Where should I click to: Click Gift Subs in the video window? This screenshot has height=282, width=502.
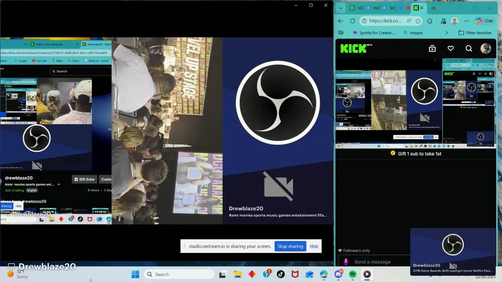[84, 179]
